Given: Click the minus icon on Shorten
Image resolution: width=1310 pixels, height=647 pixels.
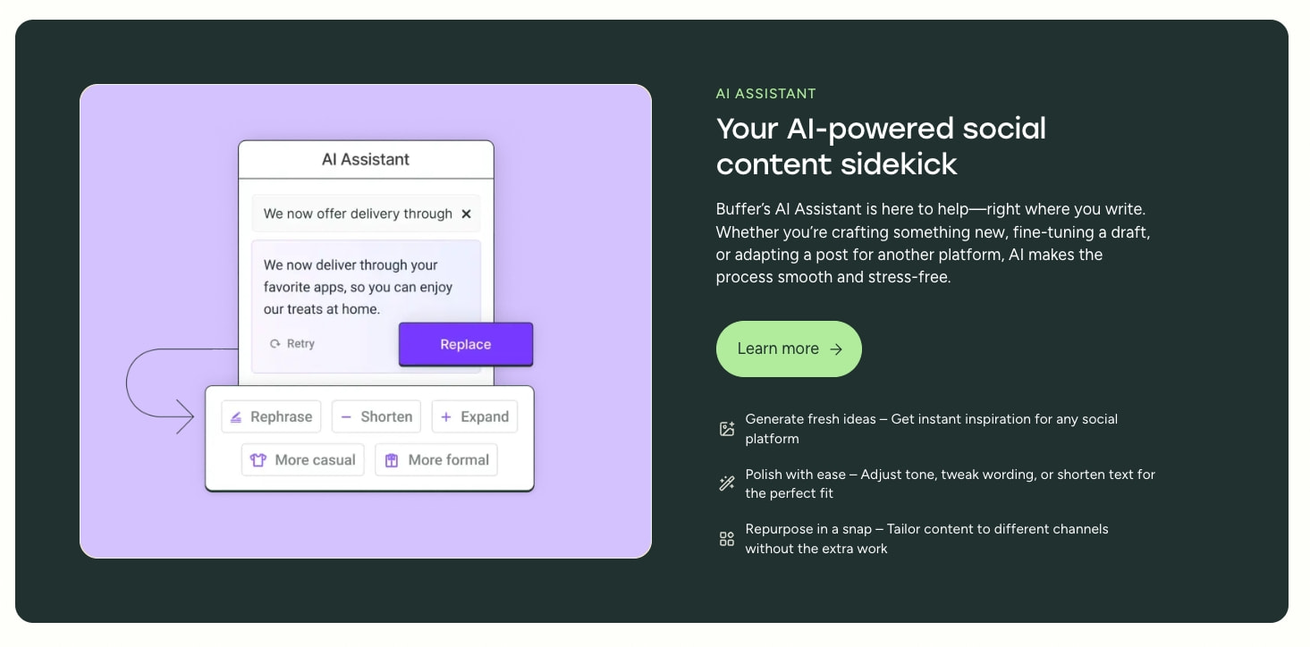Looking at the screenshot, I should click(x=346, y=417).
